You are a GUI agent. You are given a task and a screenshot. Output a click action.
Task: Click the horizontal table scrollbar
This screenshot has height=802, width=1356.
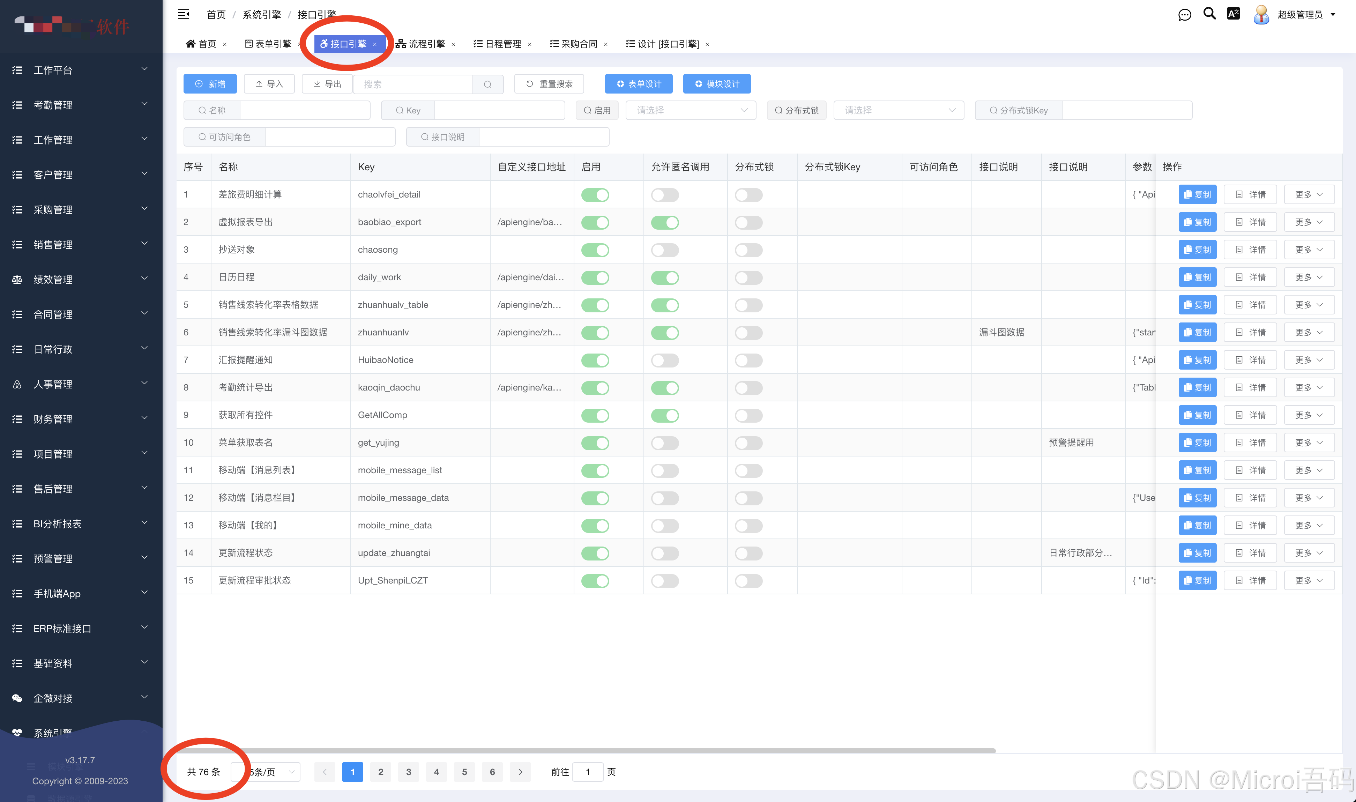click(586, 751)
